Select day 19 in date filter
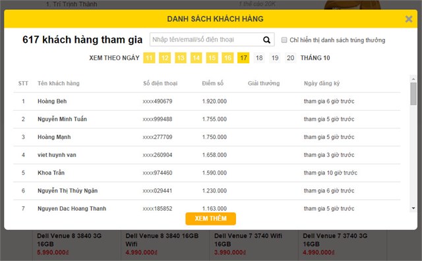This screenshot has height=261, width=422. pyautogui.click(x=275, y=58)
